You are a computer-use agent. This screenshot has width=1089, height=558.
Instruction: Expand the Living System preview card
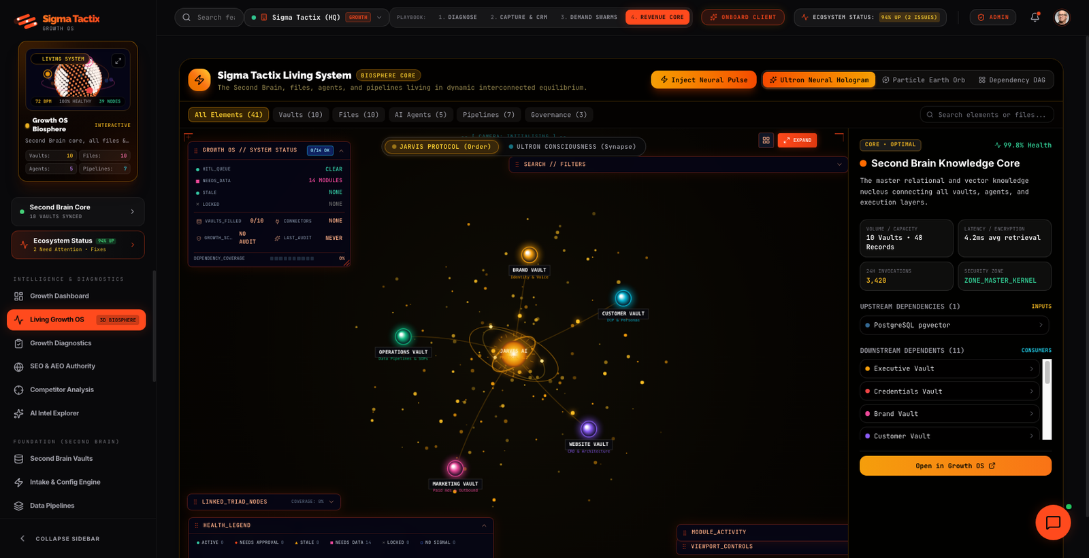(x=118, y=60)
